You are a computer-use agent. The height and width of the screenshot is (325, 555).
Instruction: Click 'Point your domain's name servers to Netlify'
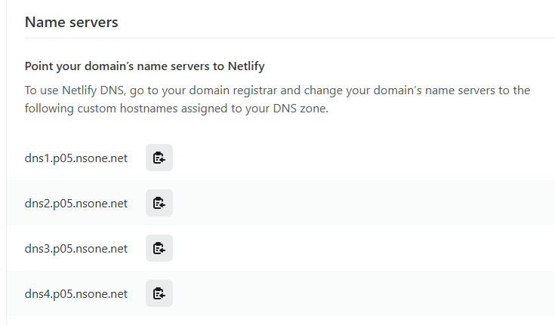[145, 66]
